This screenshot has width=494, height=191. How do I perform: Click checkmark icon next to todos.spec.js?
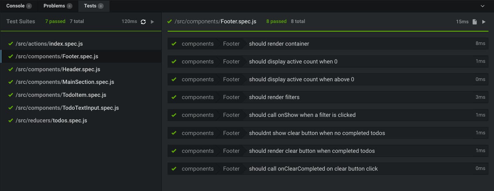point(11,120)
